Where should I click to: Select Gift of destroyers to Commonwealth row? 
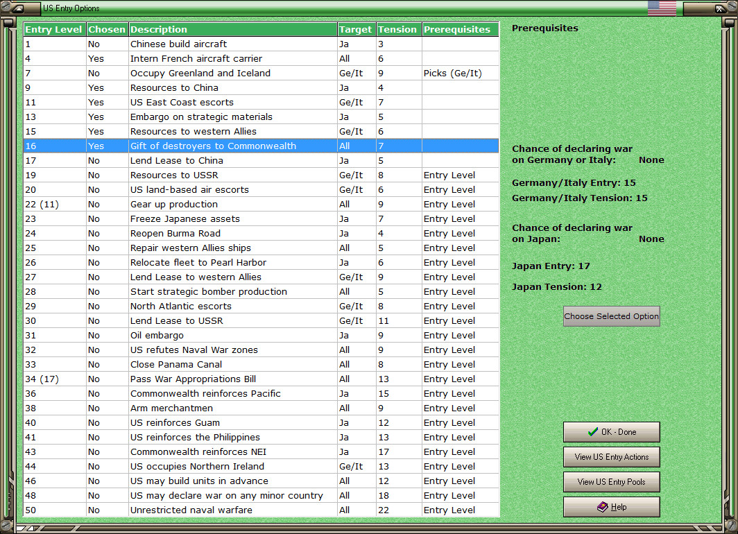(x=261, y=146)
